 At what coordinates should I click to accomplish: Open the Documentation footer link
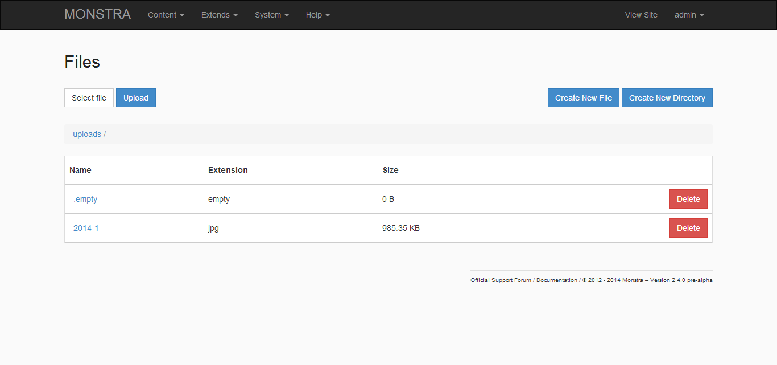pyautogui.click(x=556, y=280)
